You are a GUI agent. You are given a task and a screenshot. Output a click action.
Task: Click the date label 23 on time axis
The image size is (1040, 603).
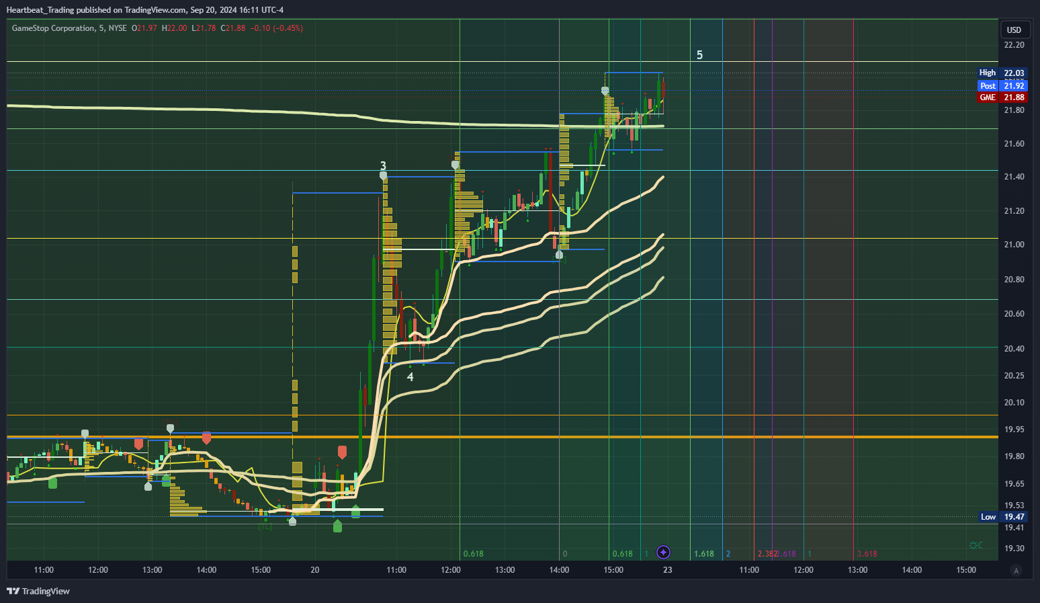(x=667, y=570)
